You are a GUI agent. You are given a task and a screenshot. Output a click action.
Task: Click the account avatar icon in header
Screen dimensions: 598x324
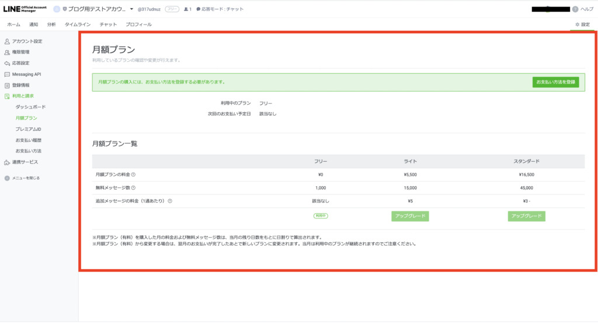[57, 9]
